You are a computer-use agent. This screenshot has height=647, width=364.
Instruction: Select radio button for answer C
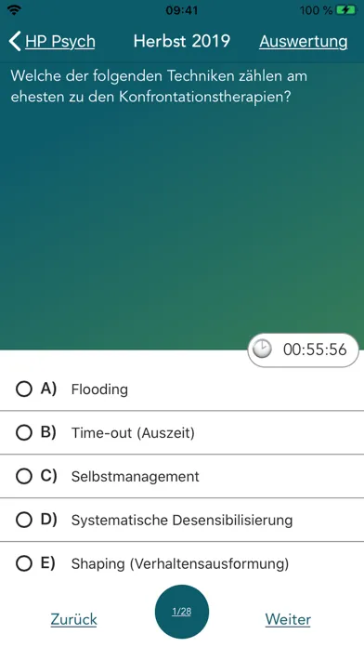[24, 476]
